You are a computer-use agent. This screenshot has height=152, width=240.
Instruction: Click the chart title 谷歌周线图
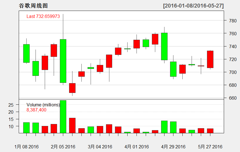click(33, 6)
